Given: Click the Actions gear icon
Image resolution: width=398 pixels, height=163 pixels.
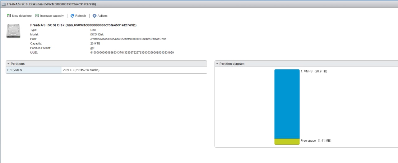Looking at the screenshot, I should coord(95,16).
